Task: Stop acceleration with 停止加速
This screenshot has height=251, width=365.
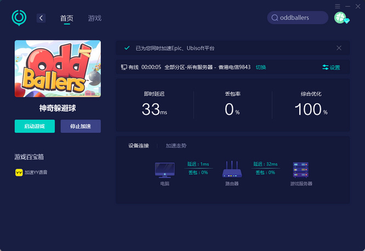Action: (81, 126)
